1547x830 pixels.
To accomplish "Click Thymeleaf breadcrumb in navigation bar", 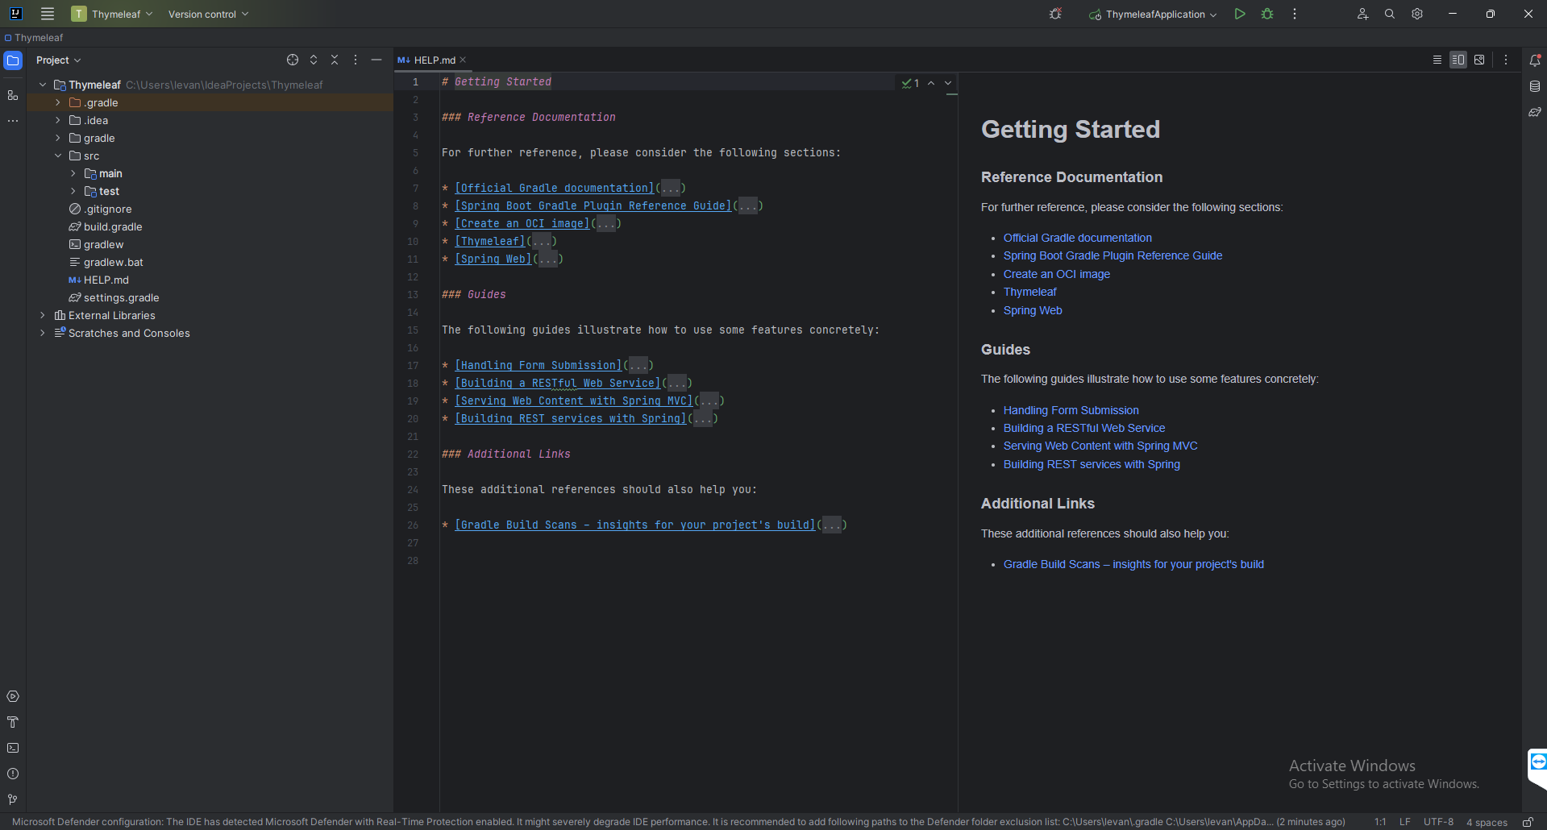I will 33,38.
